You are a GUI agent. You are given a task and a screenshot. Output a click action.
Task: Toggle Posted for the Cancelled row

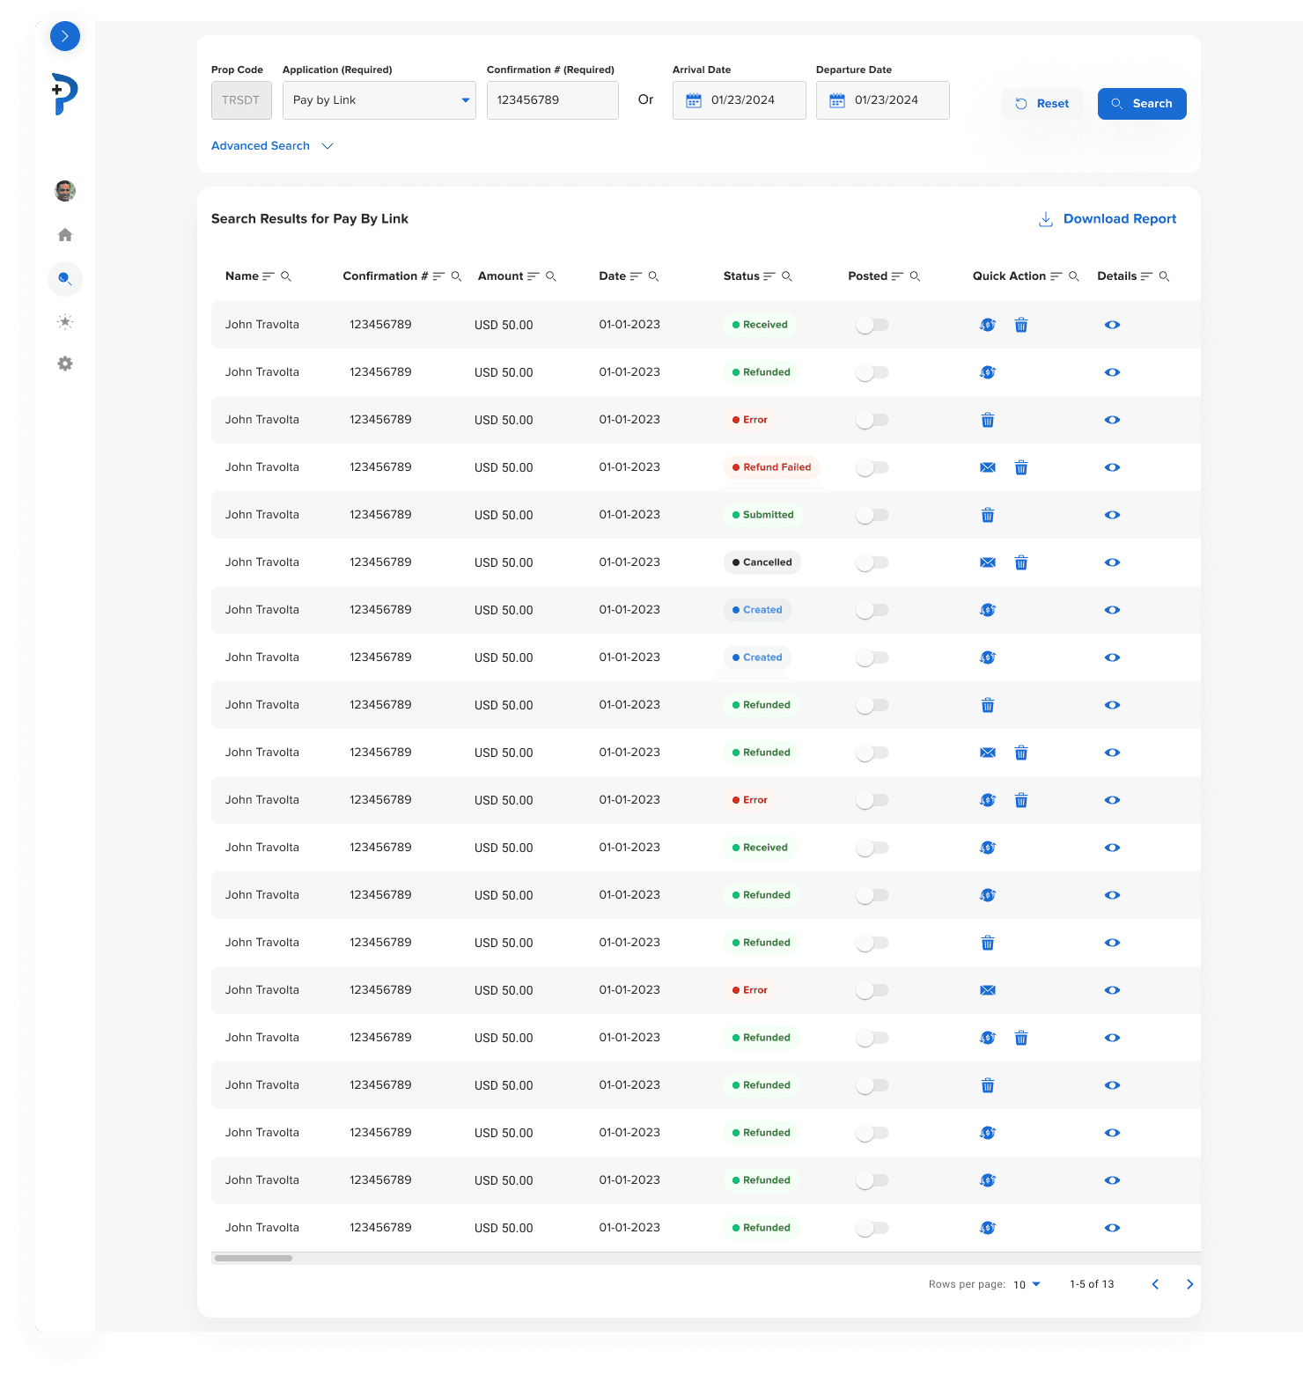coord(872,562)
